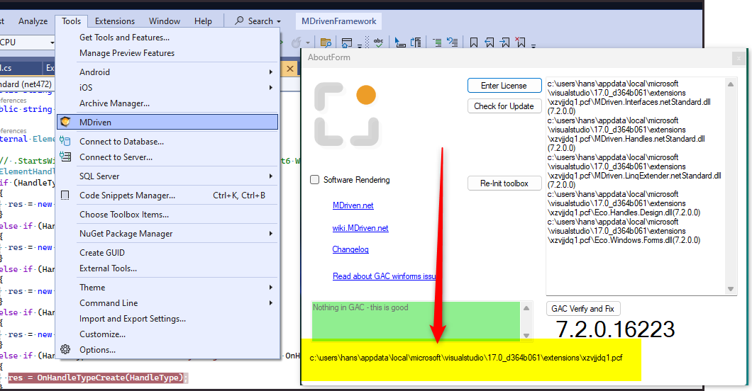The image size is (752, 391).
Task: Click the Check for Update button
Action: point(504,106)
